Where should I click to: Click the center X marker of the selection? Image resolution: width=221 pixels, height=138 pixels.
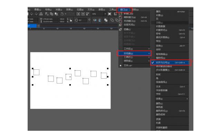[70, 77]
